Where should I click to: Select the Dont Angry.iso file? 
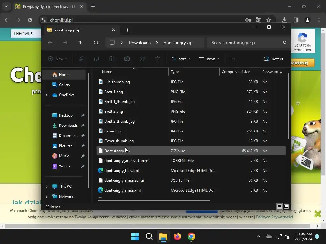(191, 151)
